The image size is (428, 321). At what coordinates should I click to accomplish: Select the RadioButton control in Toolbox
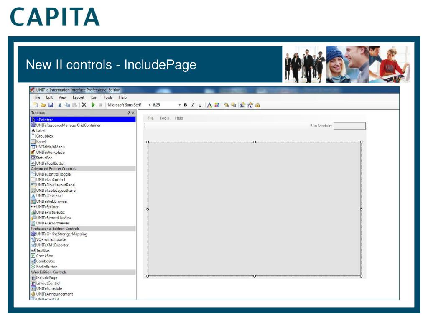point(83,267)
